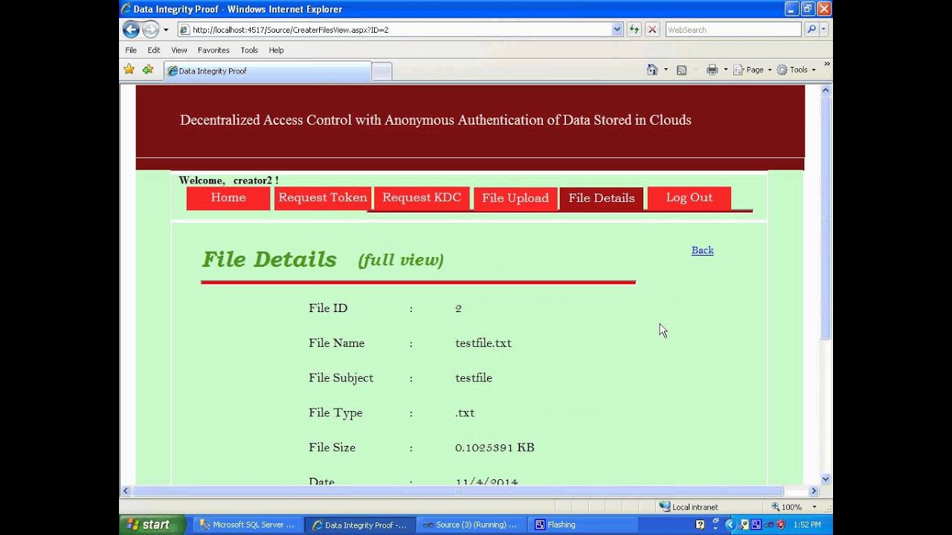Switch to Data Integrity Proof taskbar button
Image resolution: width=952 pixels, height=535 pixels.
(x=359, y=525)
